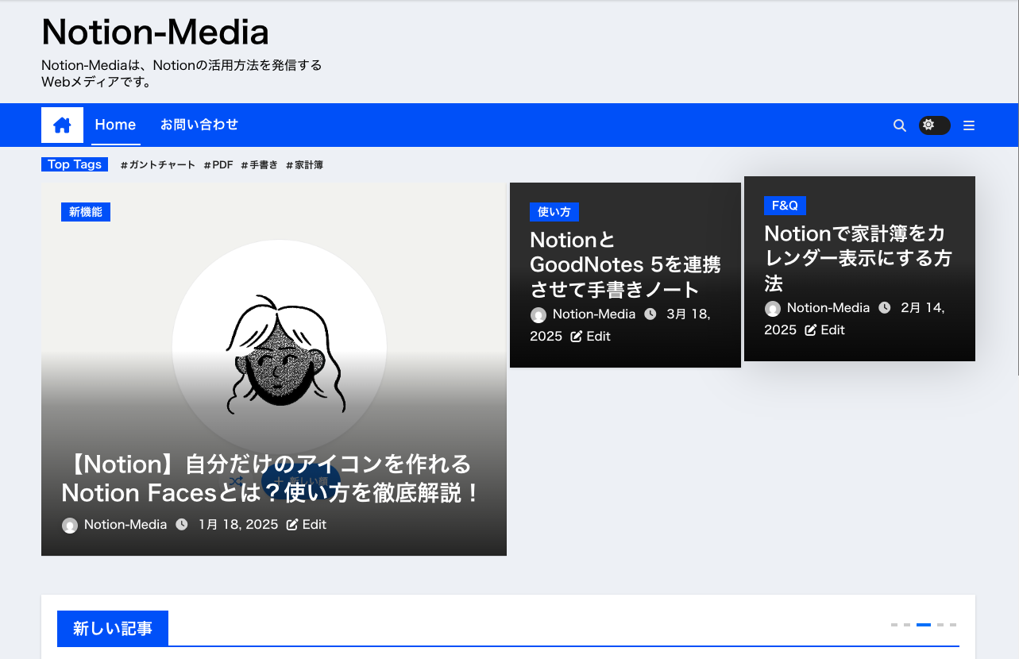Open the お問い合わせ menu item

[199, 125]
